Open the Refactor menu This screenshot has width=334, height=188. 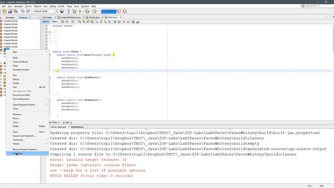coord(38,6)
